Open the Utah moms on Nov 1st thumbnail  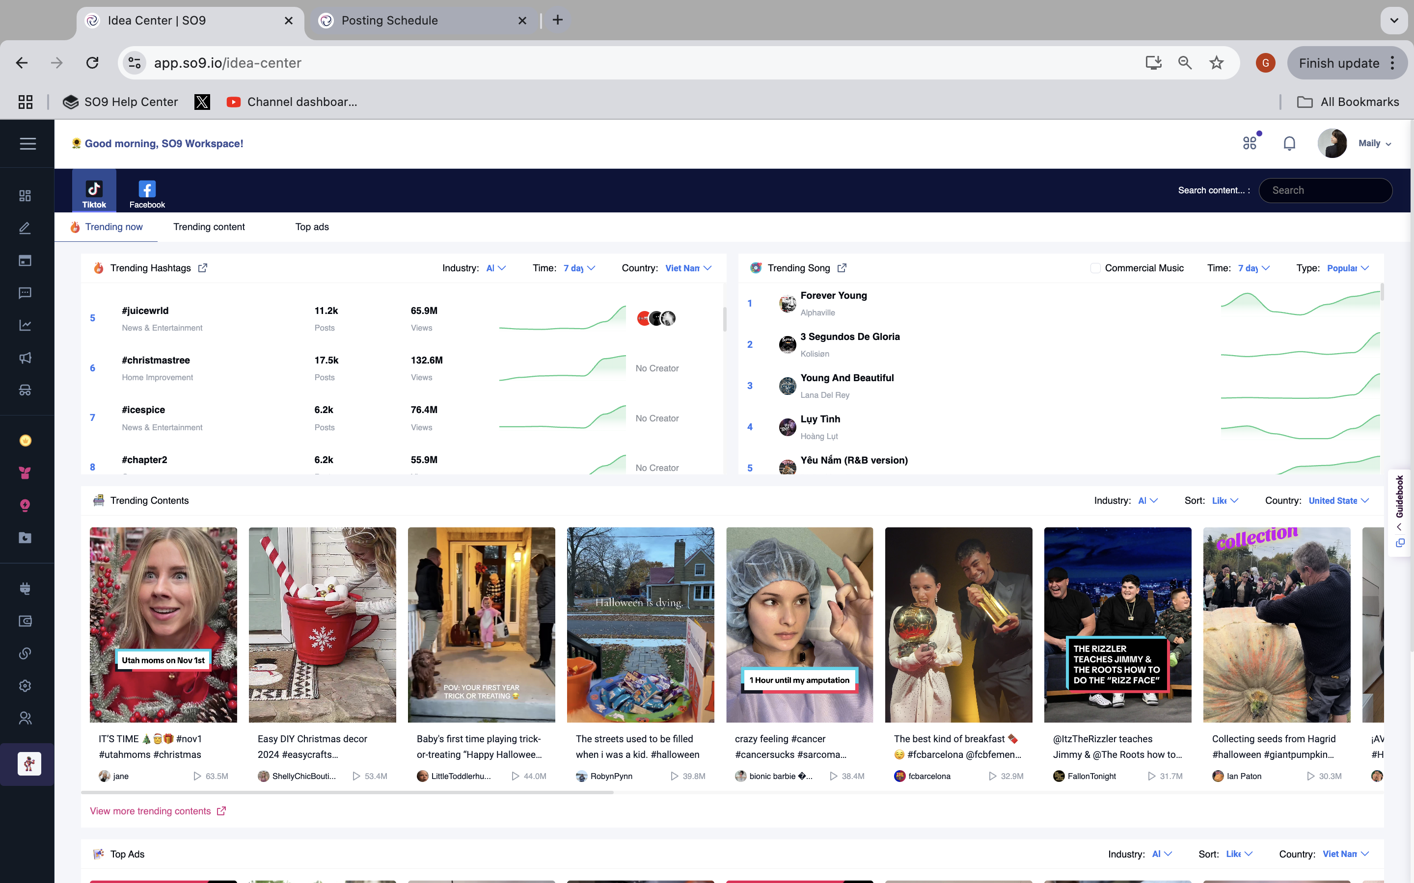(x=163, y=625)
